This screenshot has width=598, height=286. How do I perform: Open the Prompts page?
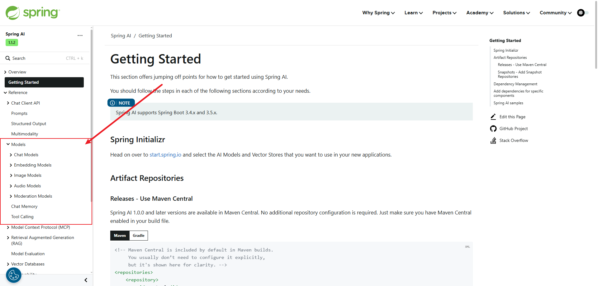pyautogui.click(x=19, y=113)
